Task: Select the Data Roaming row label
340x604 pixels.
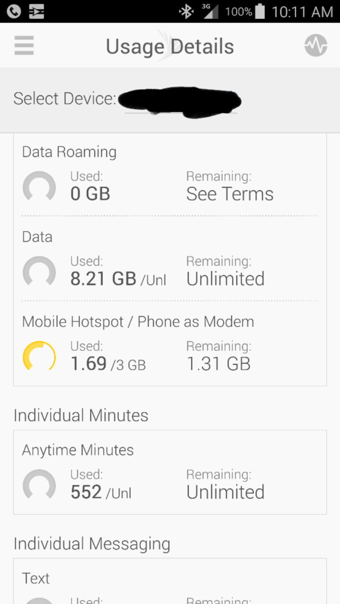Action: [x=69, y=152]
